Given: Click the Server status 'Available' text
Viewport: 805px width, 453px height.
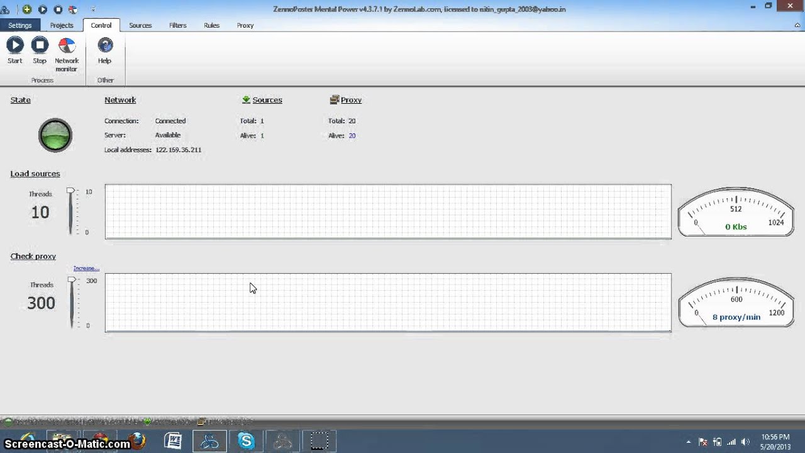Looking at the screenshot, I should pyautogui.click(x=168, y=135).
